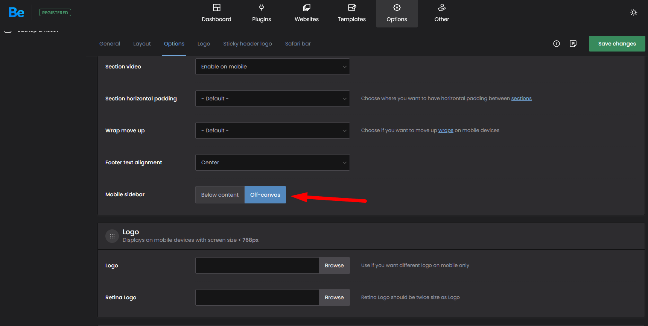Click the Logo section heading
Screen dimensions: 648x326
131,232
